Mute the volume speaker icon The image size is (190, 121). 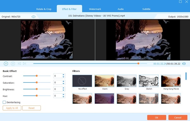pos(184,64)
